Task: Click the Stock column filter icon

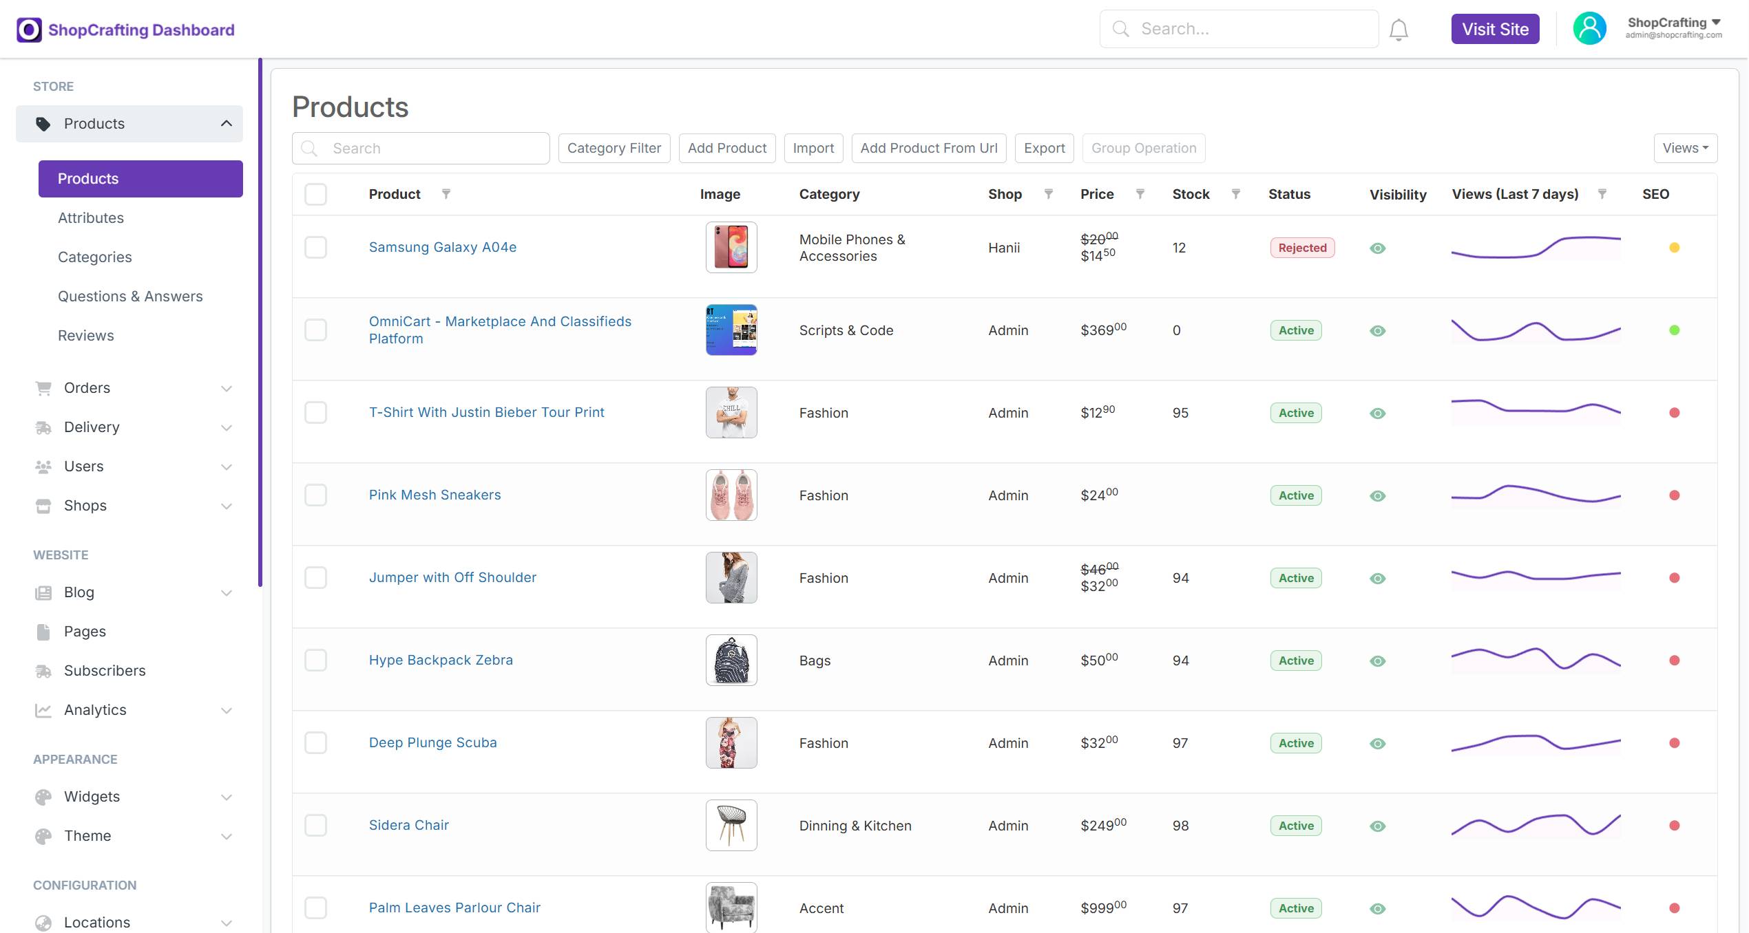Action: point(1236,194)
